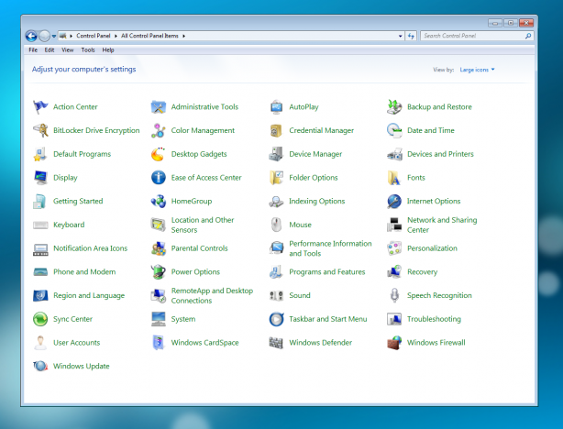Open the User Accounts icon
This screenshot has height=429, width=563.
click(40, 343)
